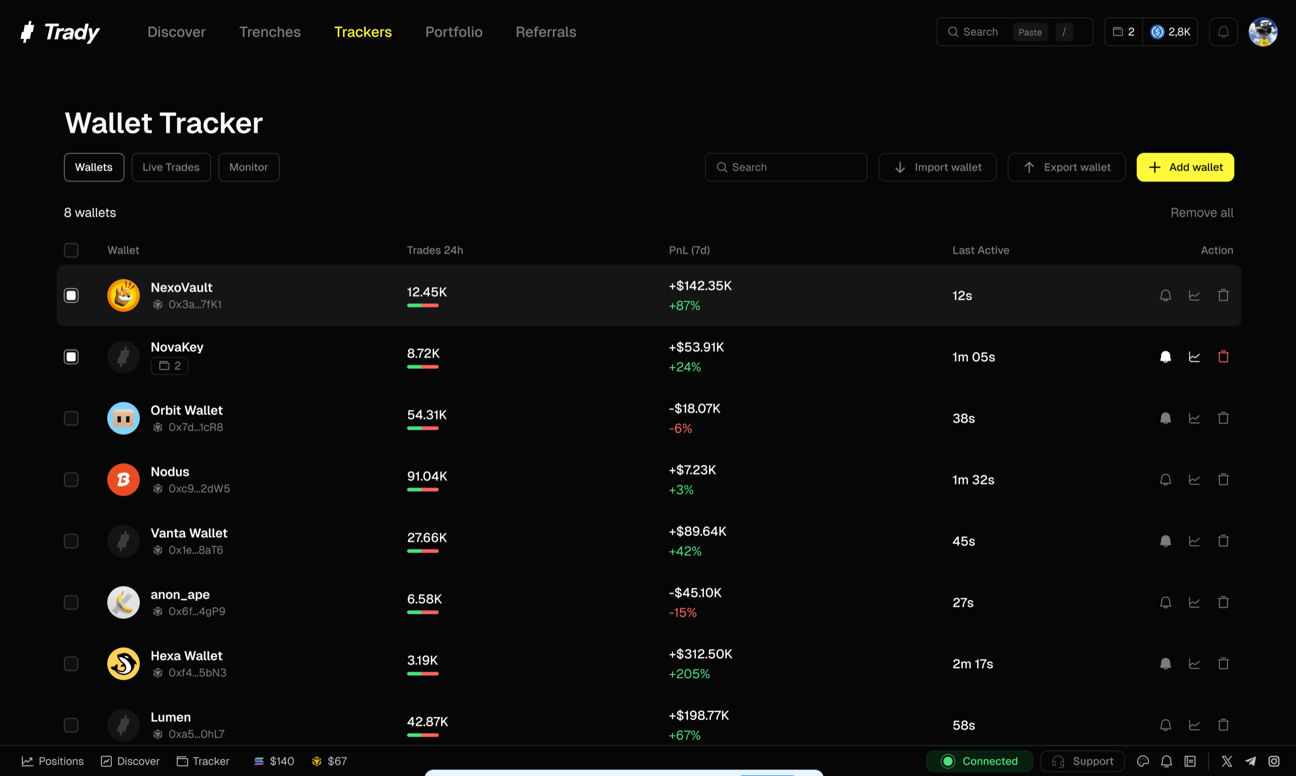The height and width of the screenshot is (776, 1296).
Task: View chart for Nodus wallet
Action: [x=1194, y=479]
